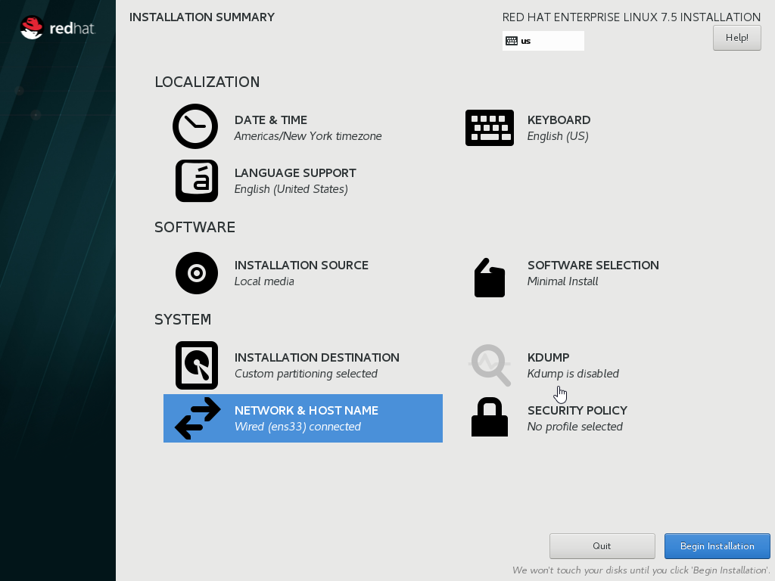Open Date & Time settings
The image size is (775, 581).
(x=269, y=120)
